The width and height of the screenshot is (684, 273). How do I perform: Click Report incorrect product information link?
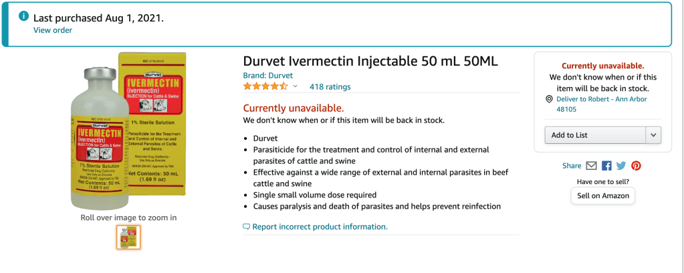point(320,227)
